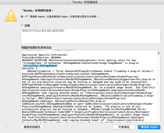Click the 問題詳細資訊和系統設定 label
The height and width of the screenshot is (133, 164).
(x=36, y=48)
